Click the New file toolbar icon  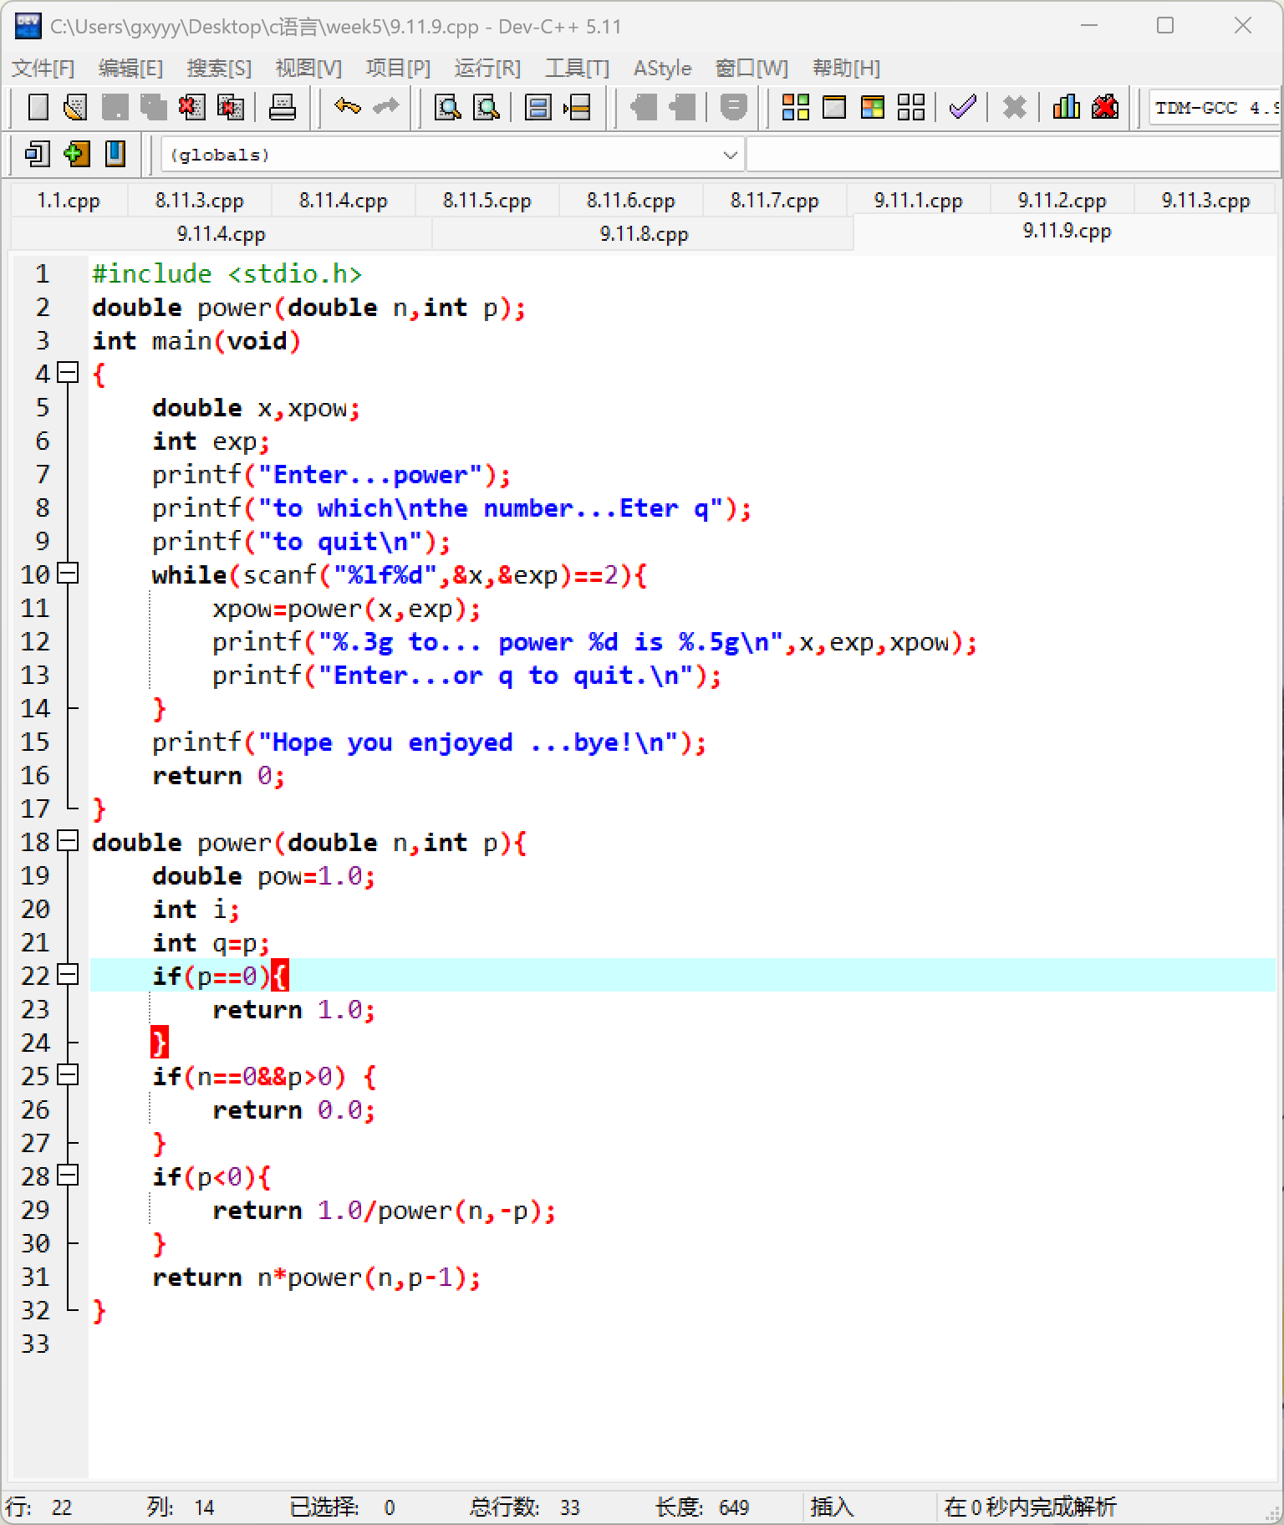click(x=38, y=107)
